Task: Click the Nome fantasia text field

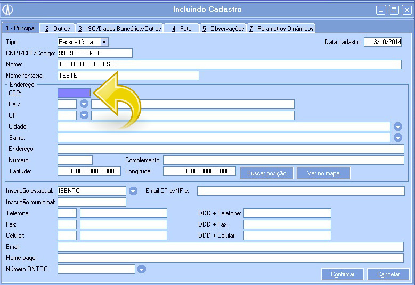Action: 128,76
